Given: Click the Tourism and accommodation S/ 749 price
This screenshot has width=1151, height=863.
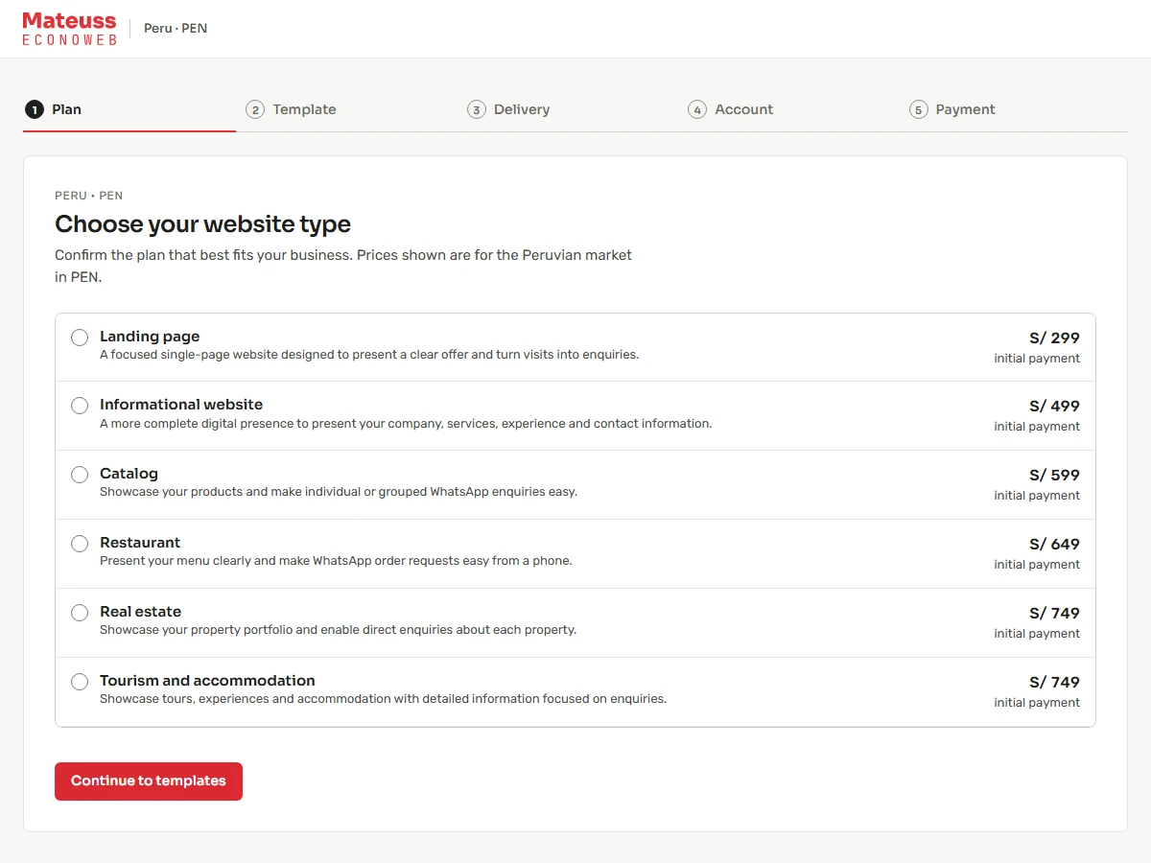Looking at the screenshot, I should pos(1055,682).
